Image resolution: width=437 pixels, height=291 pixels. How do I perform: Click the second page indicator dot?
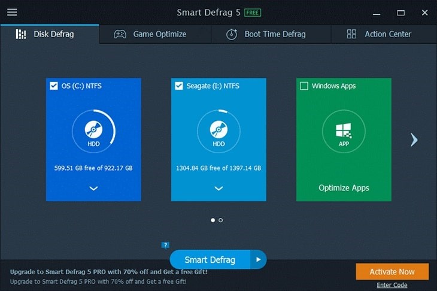221,220
